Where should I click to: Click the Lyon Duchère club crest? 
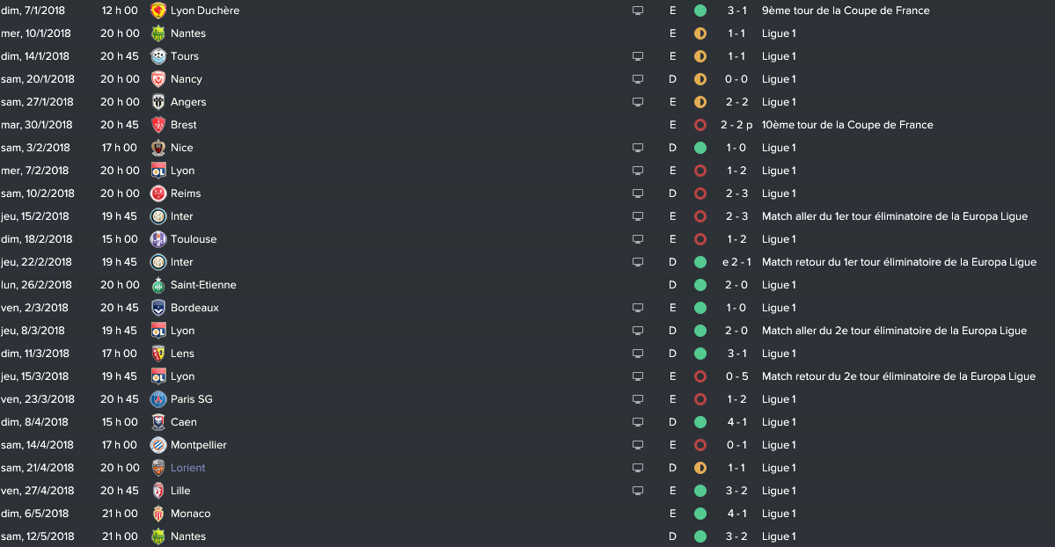tap(158, 11)
